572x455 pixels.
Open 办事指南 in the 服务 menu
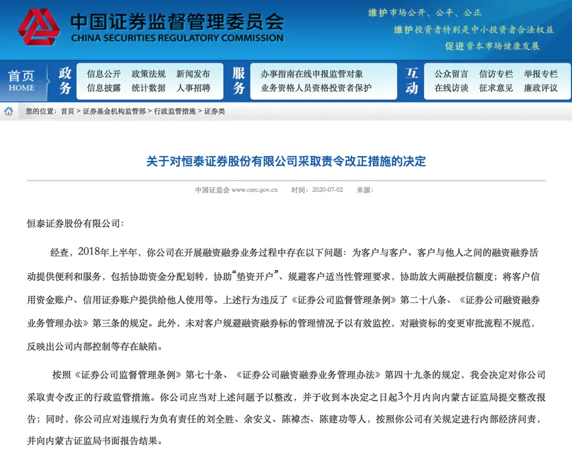pyautogui.click(x=278, y=74)
